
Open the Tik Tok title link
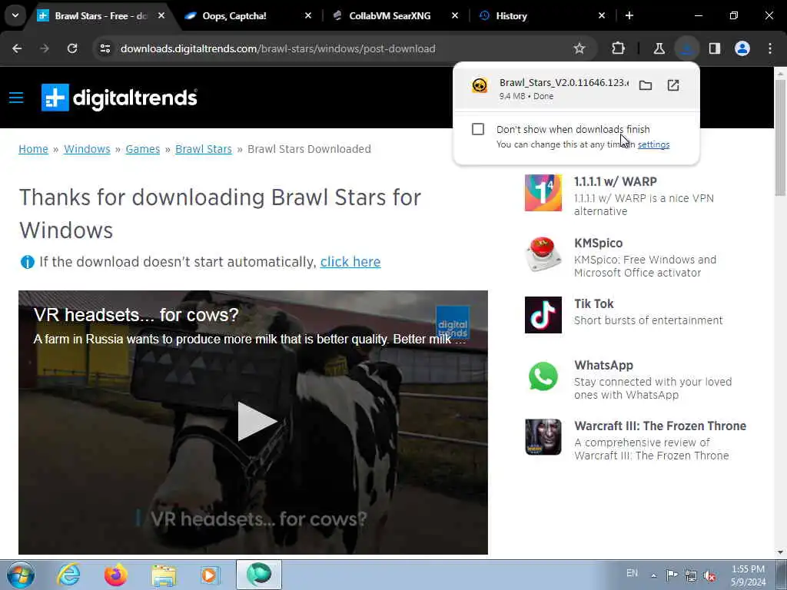tap(594, 303)
